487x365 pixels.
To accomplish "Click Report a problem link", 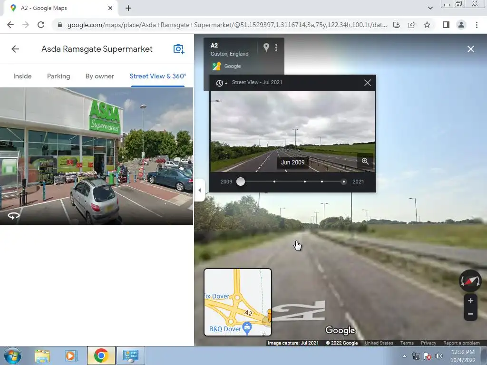I will pyautogui.click(x=461, y=343).
